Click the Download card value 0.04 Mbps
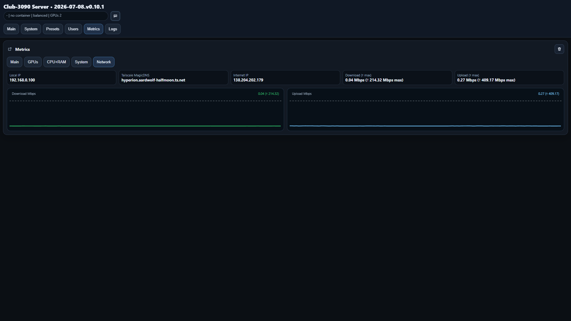This screenshot has width=571, height=321. coord(374,80)
